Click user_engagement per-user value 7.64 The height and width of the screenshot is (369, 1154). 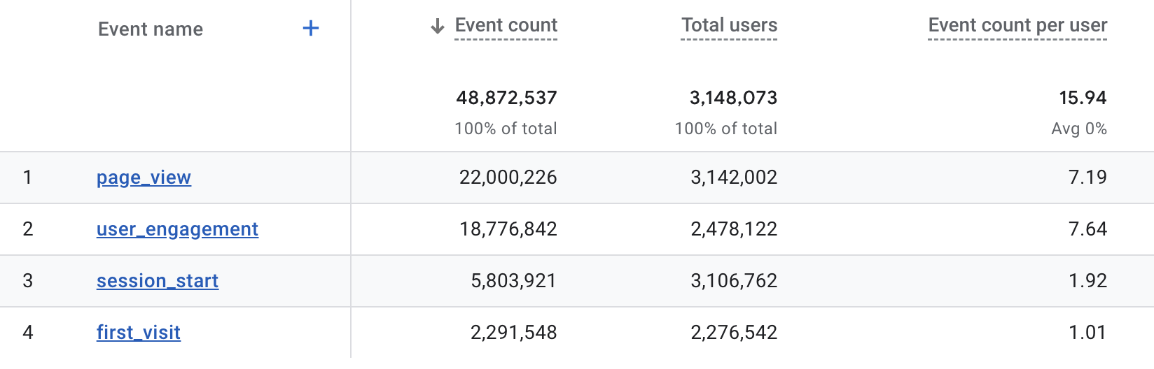(1088, 229)
